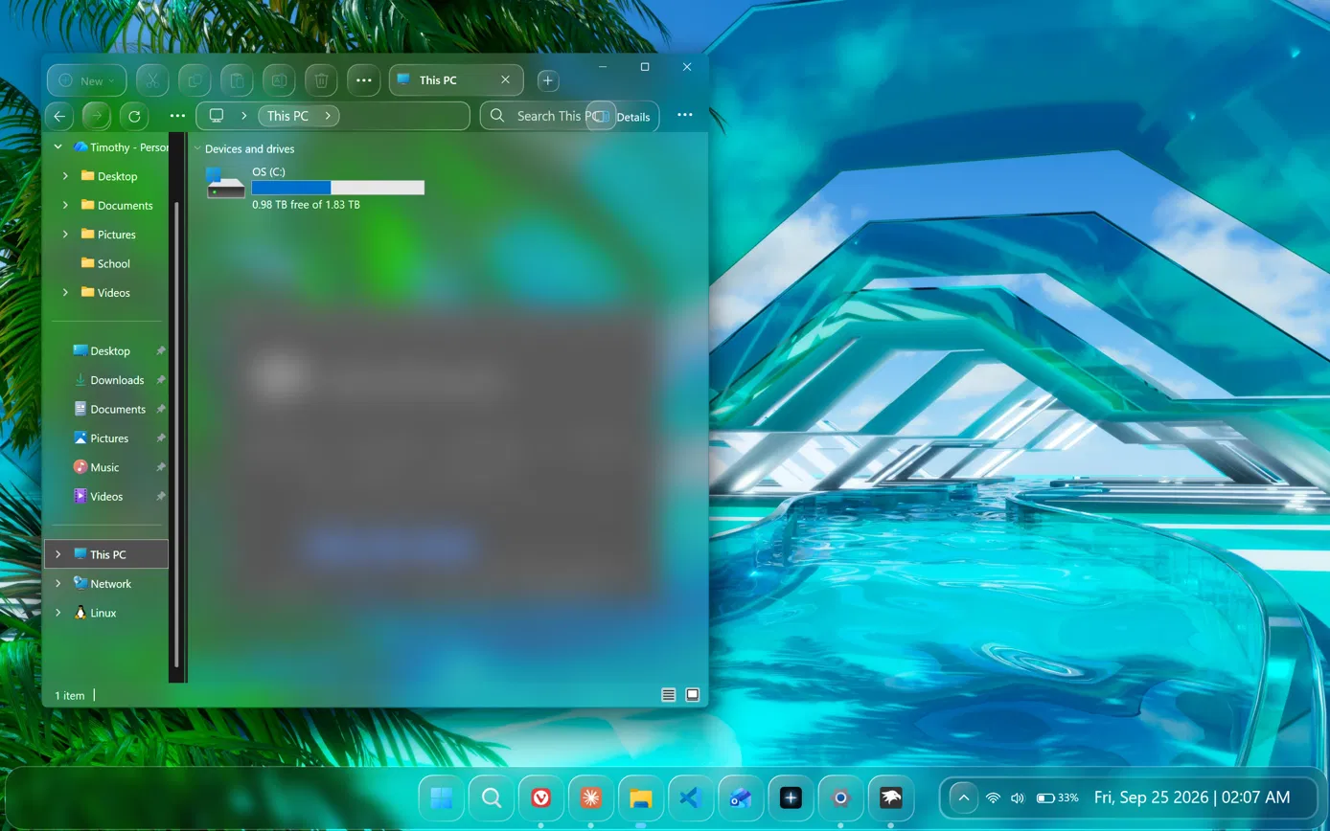Viewport: 1330px width, 831px height.
Task: Click the "0.98 TB free of 1.83 TB" text
Action: click(306, 205)
